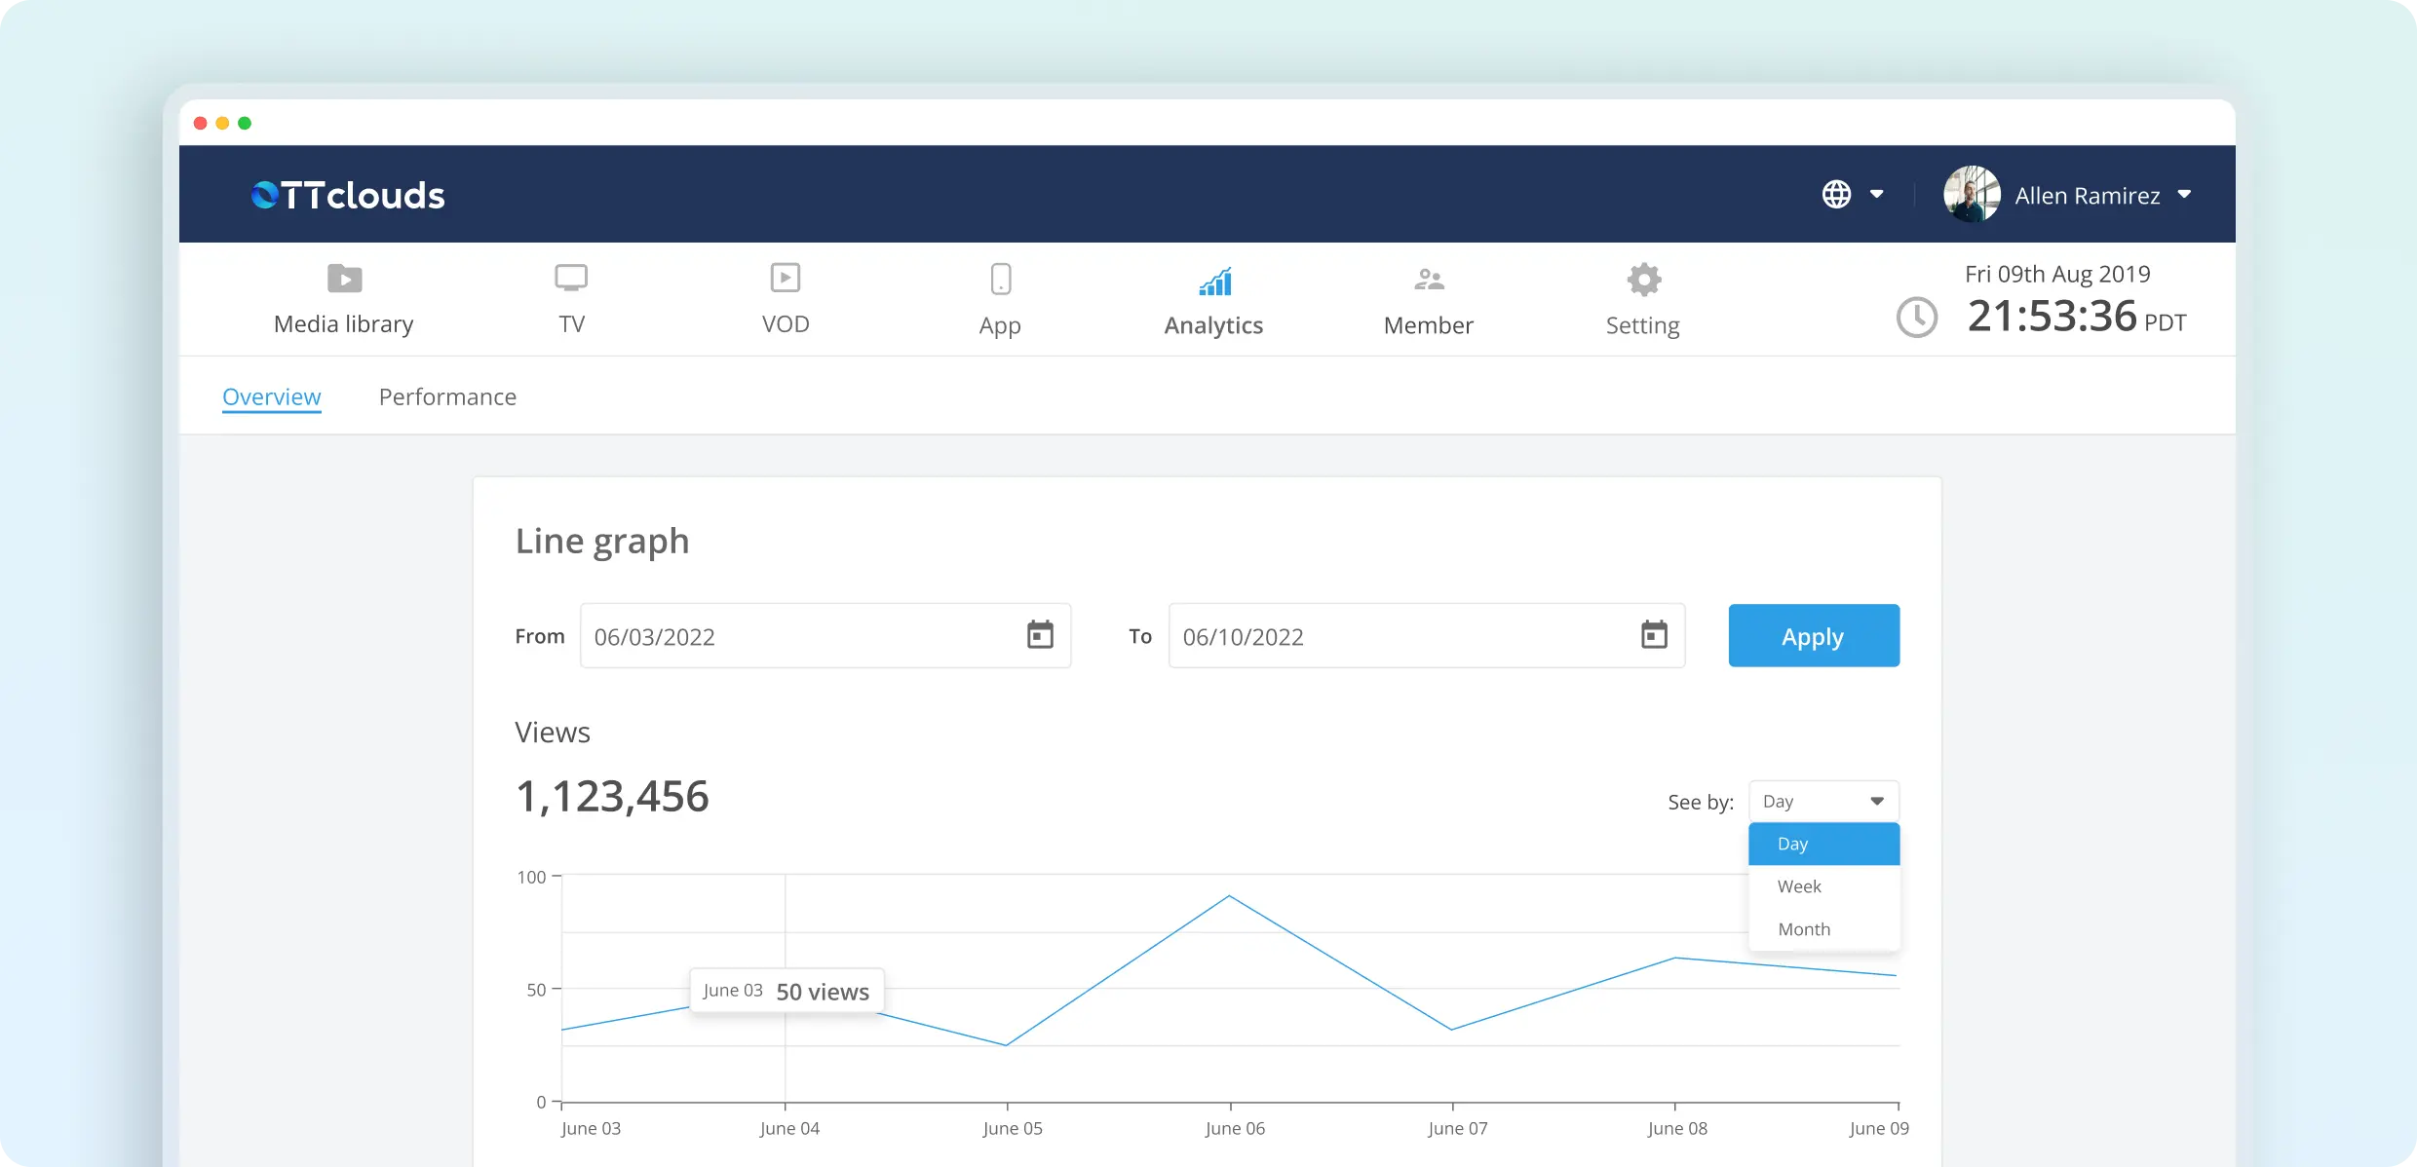2417x1167 pixels.
Task: Open the Media library icon
Action: point(344,279)
